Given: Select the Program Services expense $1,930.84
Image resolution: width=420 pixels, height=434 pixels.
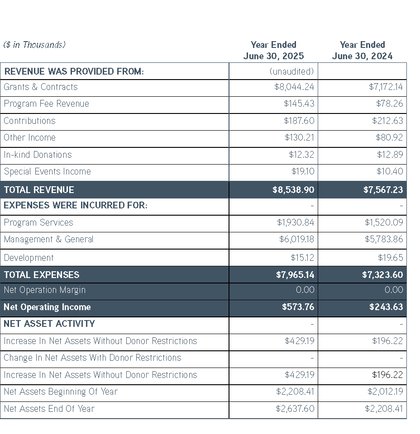Looking at the screenshot, I should pyautogui.click(x=295, y=223).
